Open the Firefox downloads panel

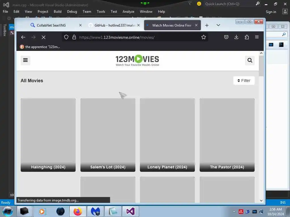tap(236, 37)
